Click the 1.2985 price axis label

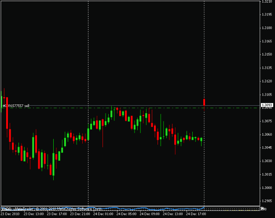267,201
